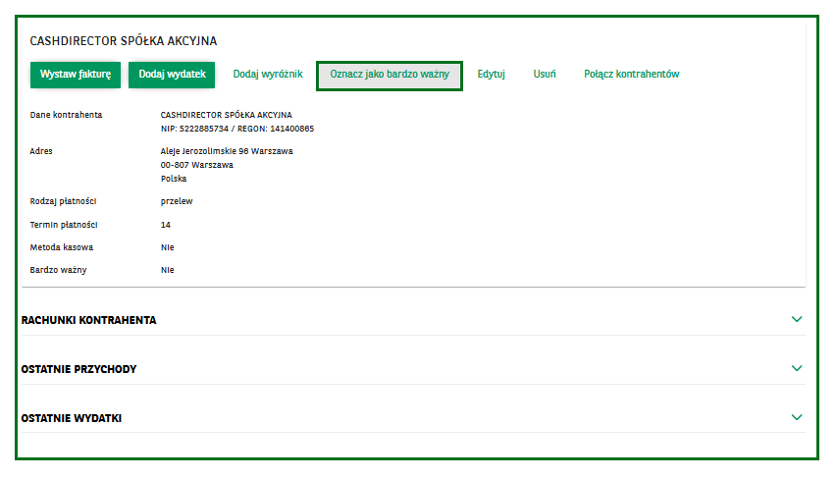Click the OSTATNIE WYDATKI section title

click(x=72, y=419)
